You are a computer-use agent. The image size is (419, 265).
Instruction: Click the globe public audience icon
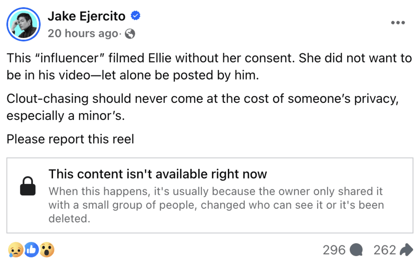click(130, 34)
